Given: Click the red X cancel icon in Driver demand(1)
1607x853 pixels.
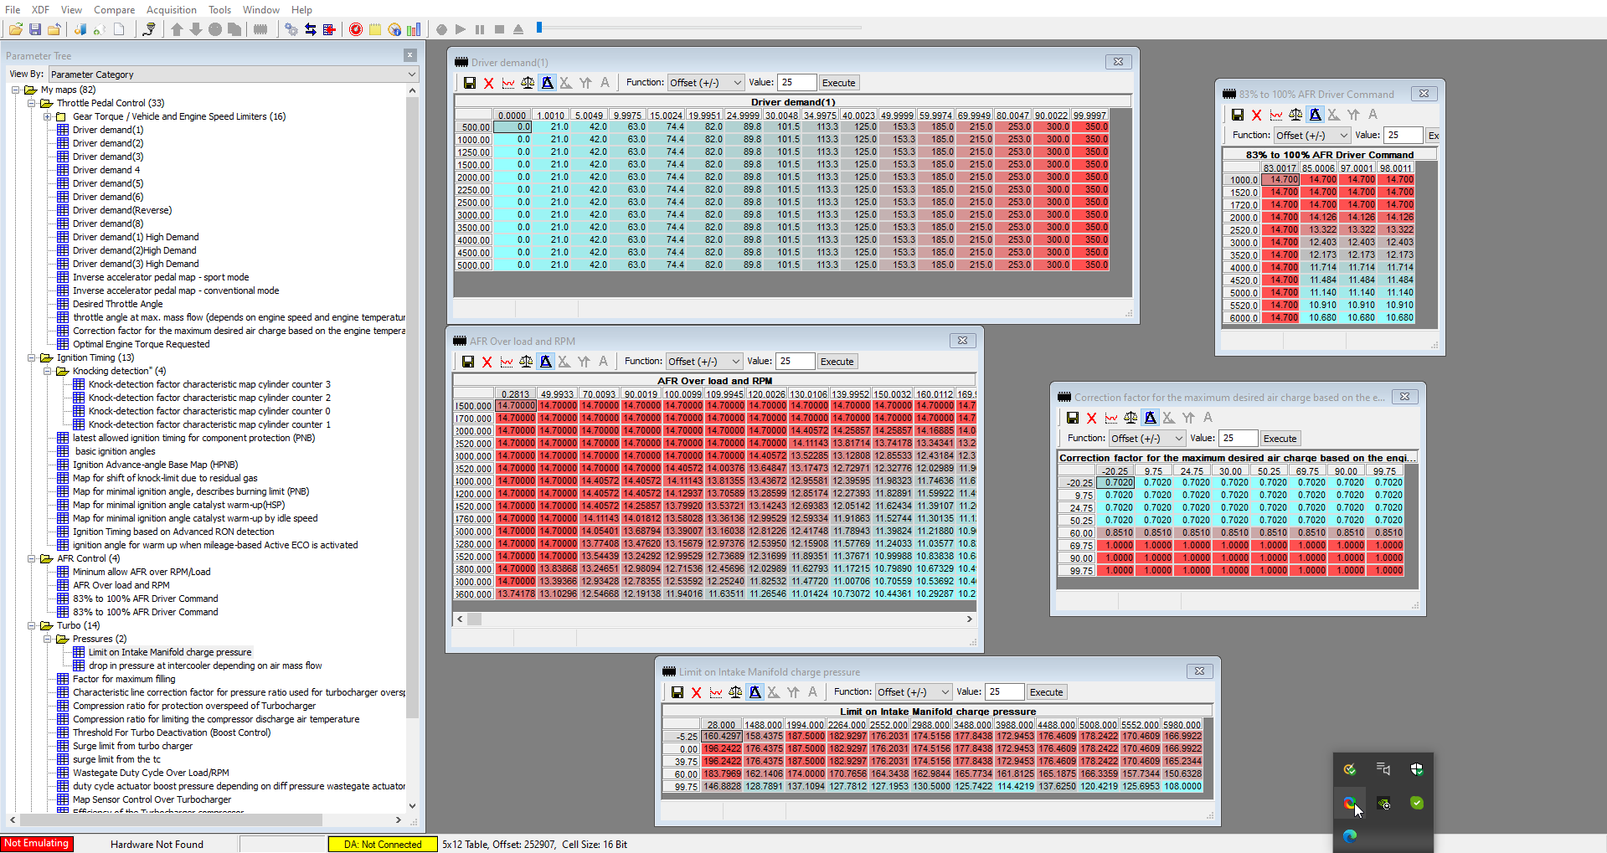Looking at the screenshot, I should [489, 83].
